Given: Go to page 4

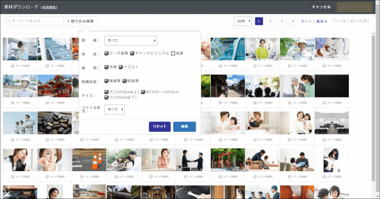Looking at the screenshot, I should [x=293, y=21].
